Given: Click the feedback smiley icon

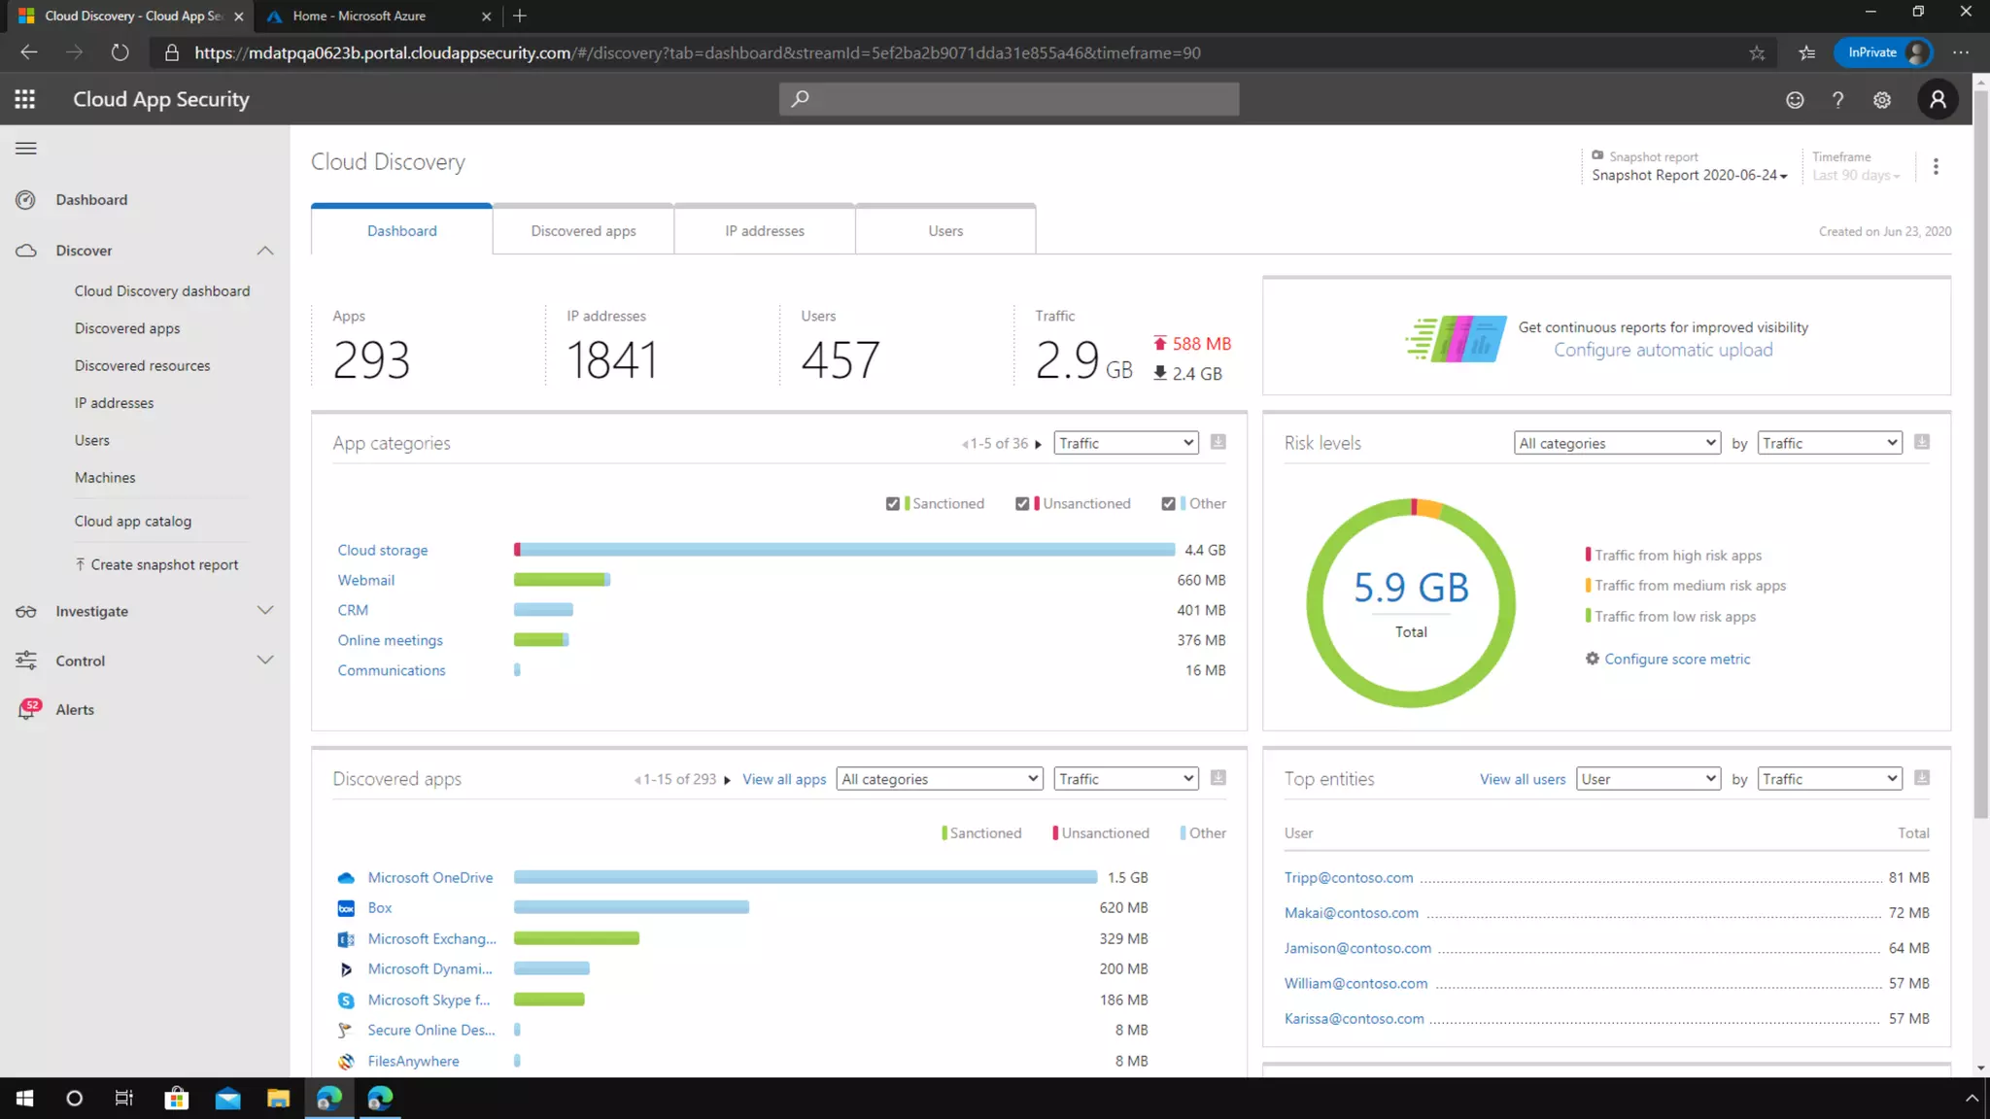Looking at the screenshot, I should pyautogui.click(x=1795, y=100).
